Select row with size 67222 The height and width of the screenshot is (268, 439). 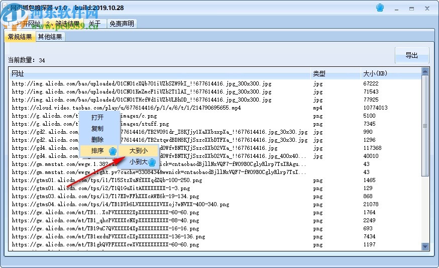(x=215, y=83)
